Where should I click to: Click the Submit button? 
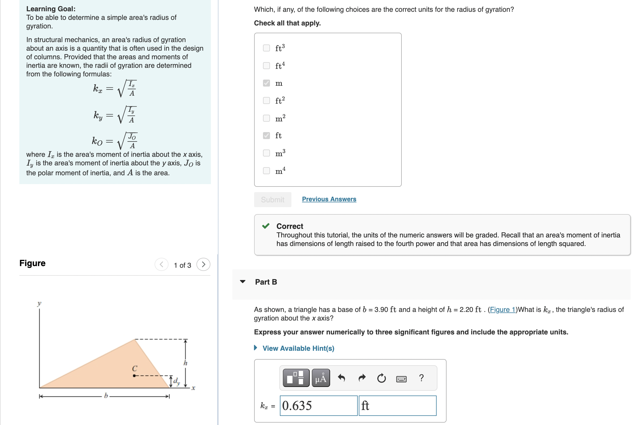(x=272, y=199)
